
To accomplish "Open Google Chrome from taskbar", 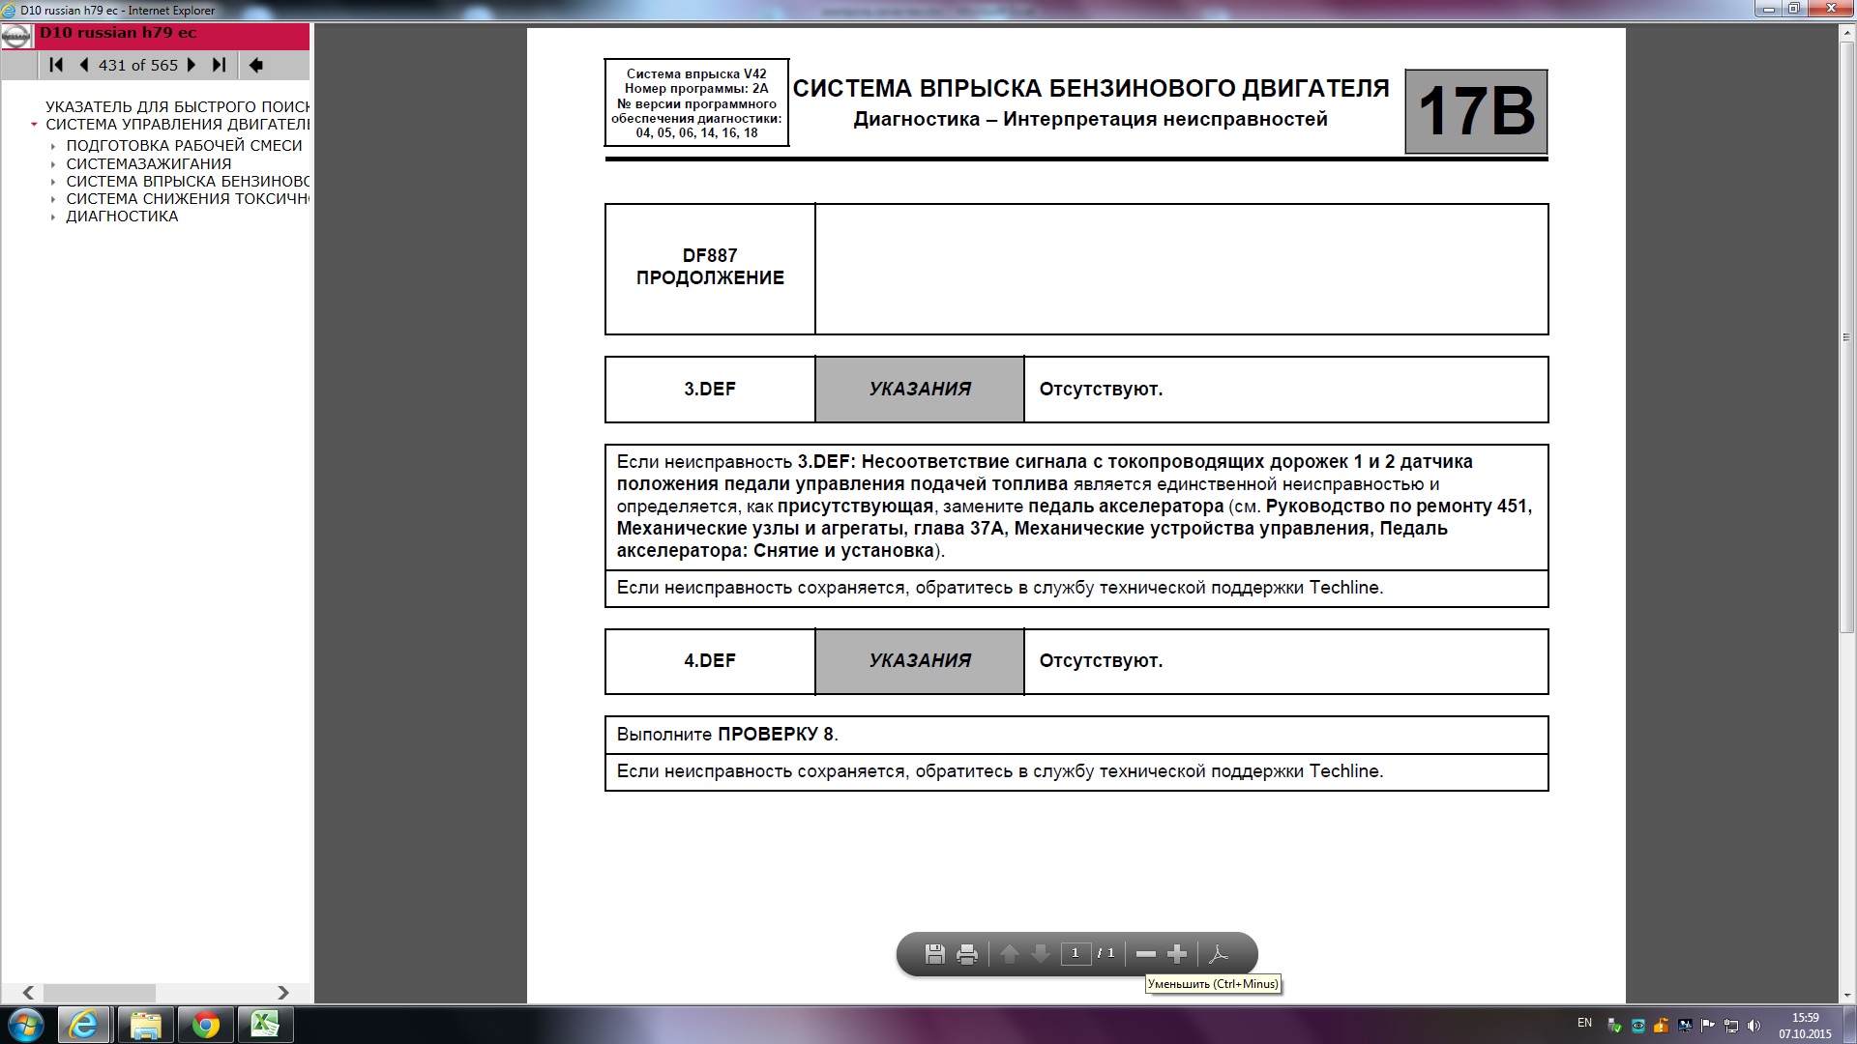I will 205,1025.
